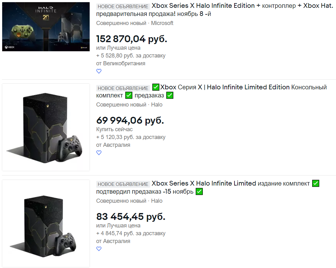The height and width of the screenshot is (268, 336).
Task: Open the Halo Infinite 20 Years bundle image
Action: pos(46,27)
